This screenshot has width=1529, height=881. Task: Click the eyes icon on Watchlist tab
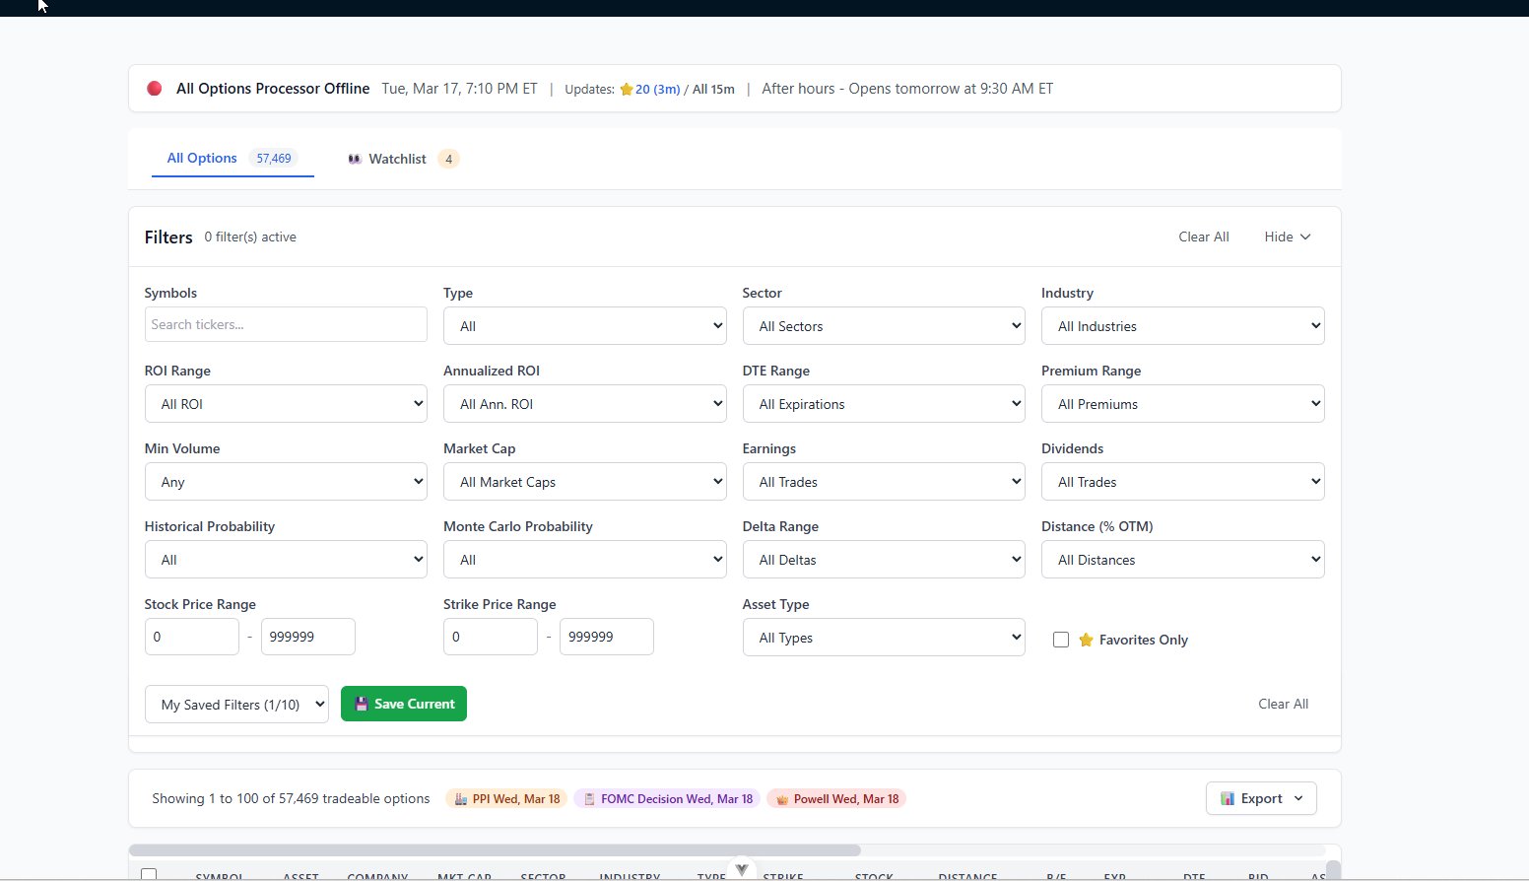tap(355, 159)
